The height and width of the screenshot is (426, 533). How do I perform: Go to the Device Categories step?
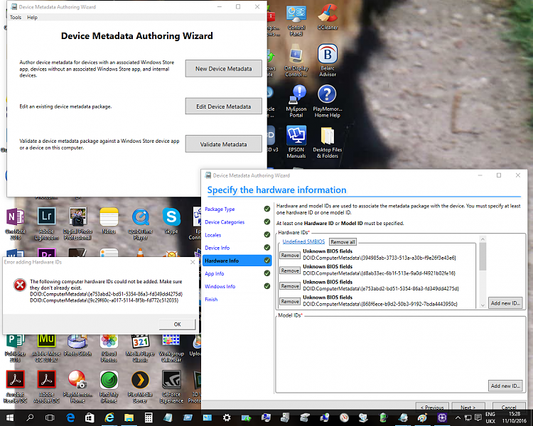tap(225, 222)
